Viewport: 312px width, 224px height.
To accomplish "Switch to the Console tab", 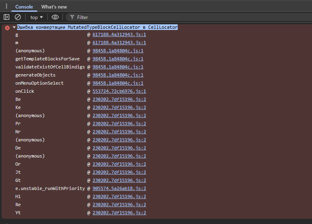I will pos(24,7).
